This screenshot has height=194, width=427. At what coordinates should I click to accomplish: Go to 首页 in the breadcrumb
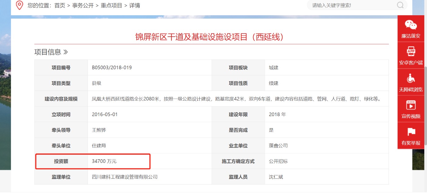60,5
